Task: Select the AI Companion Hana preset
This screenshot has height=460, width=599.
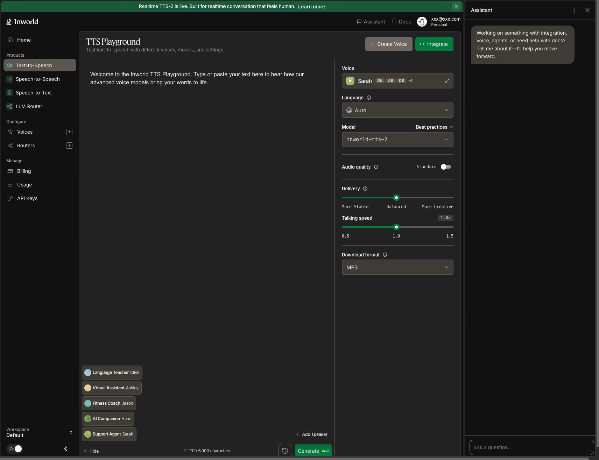Action: pyautogui.click(x=108, y=419)
